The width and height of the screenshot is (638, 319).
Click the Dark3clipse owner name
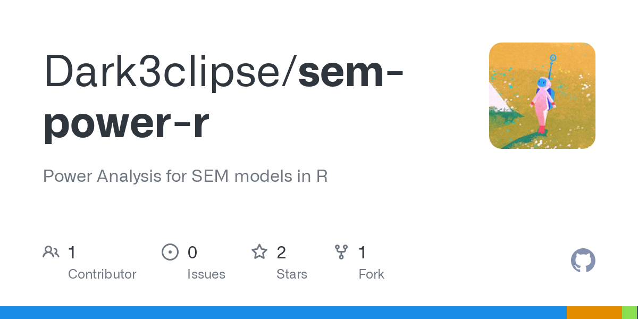pyautogui.click(x=168, y=72)
